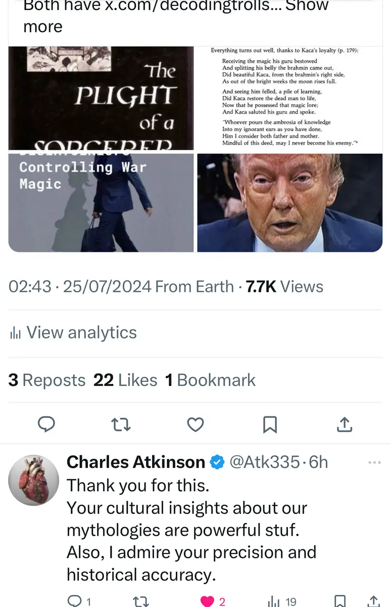Open the 3 Reposts list

47,380
